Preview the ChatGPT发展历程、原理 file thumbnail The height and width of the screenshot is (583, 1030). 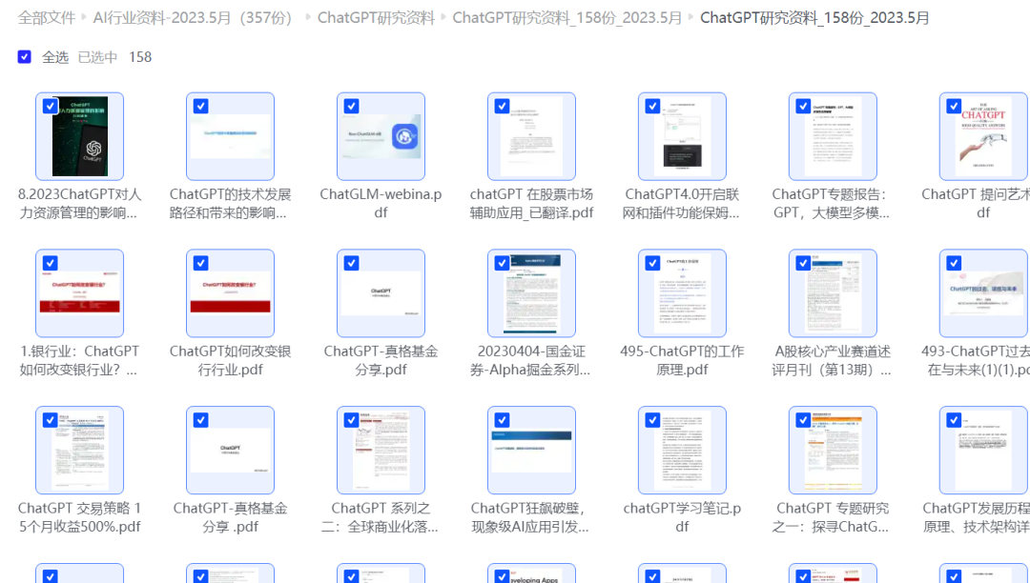(x=983, y=450)
